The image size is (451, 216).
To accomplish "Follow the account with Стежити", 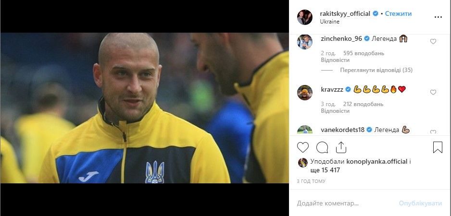I will [399, 13].
